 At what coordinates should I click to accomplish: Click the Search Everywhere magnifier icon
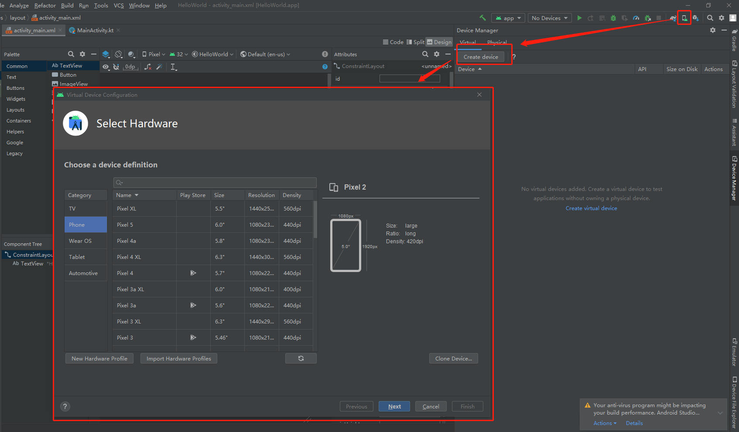pos(710,18)
